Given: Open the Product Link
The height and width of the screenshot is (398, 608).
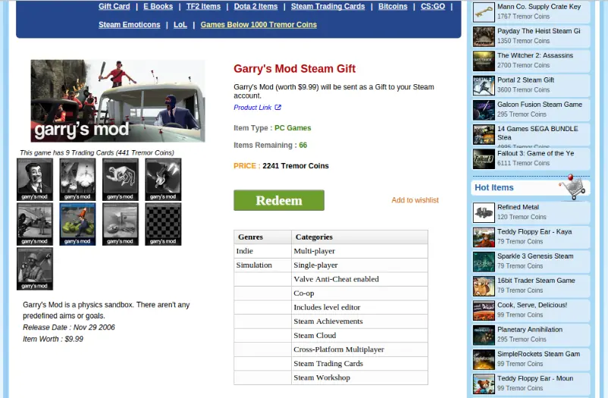Looking at the screenshot, I should pos(252,108).
